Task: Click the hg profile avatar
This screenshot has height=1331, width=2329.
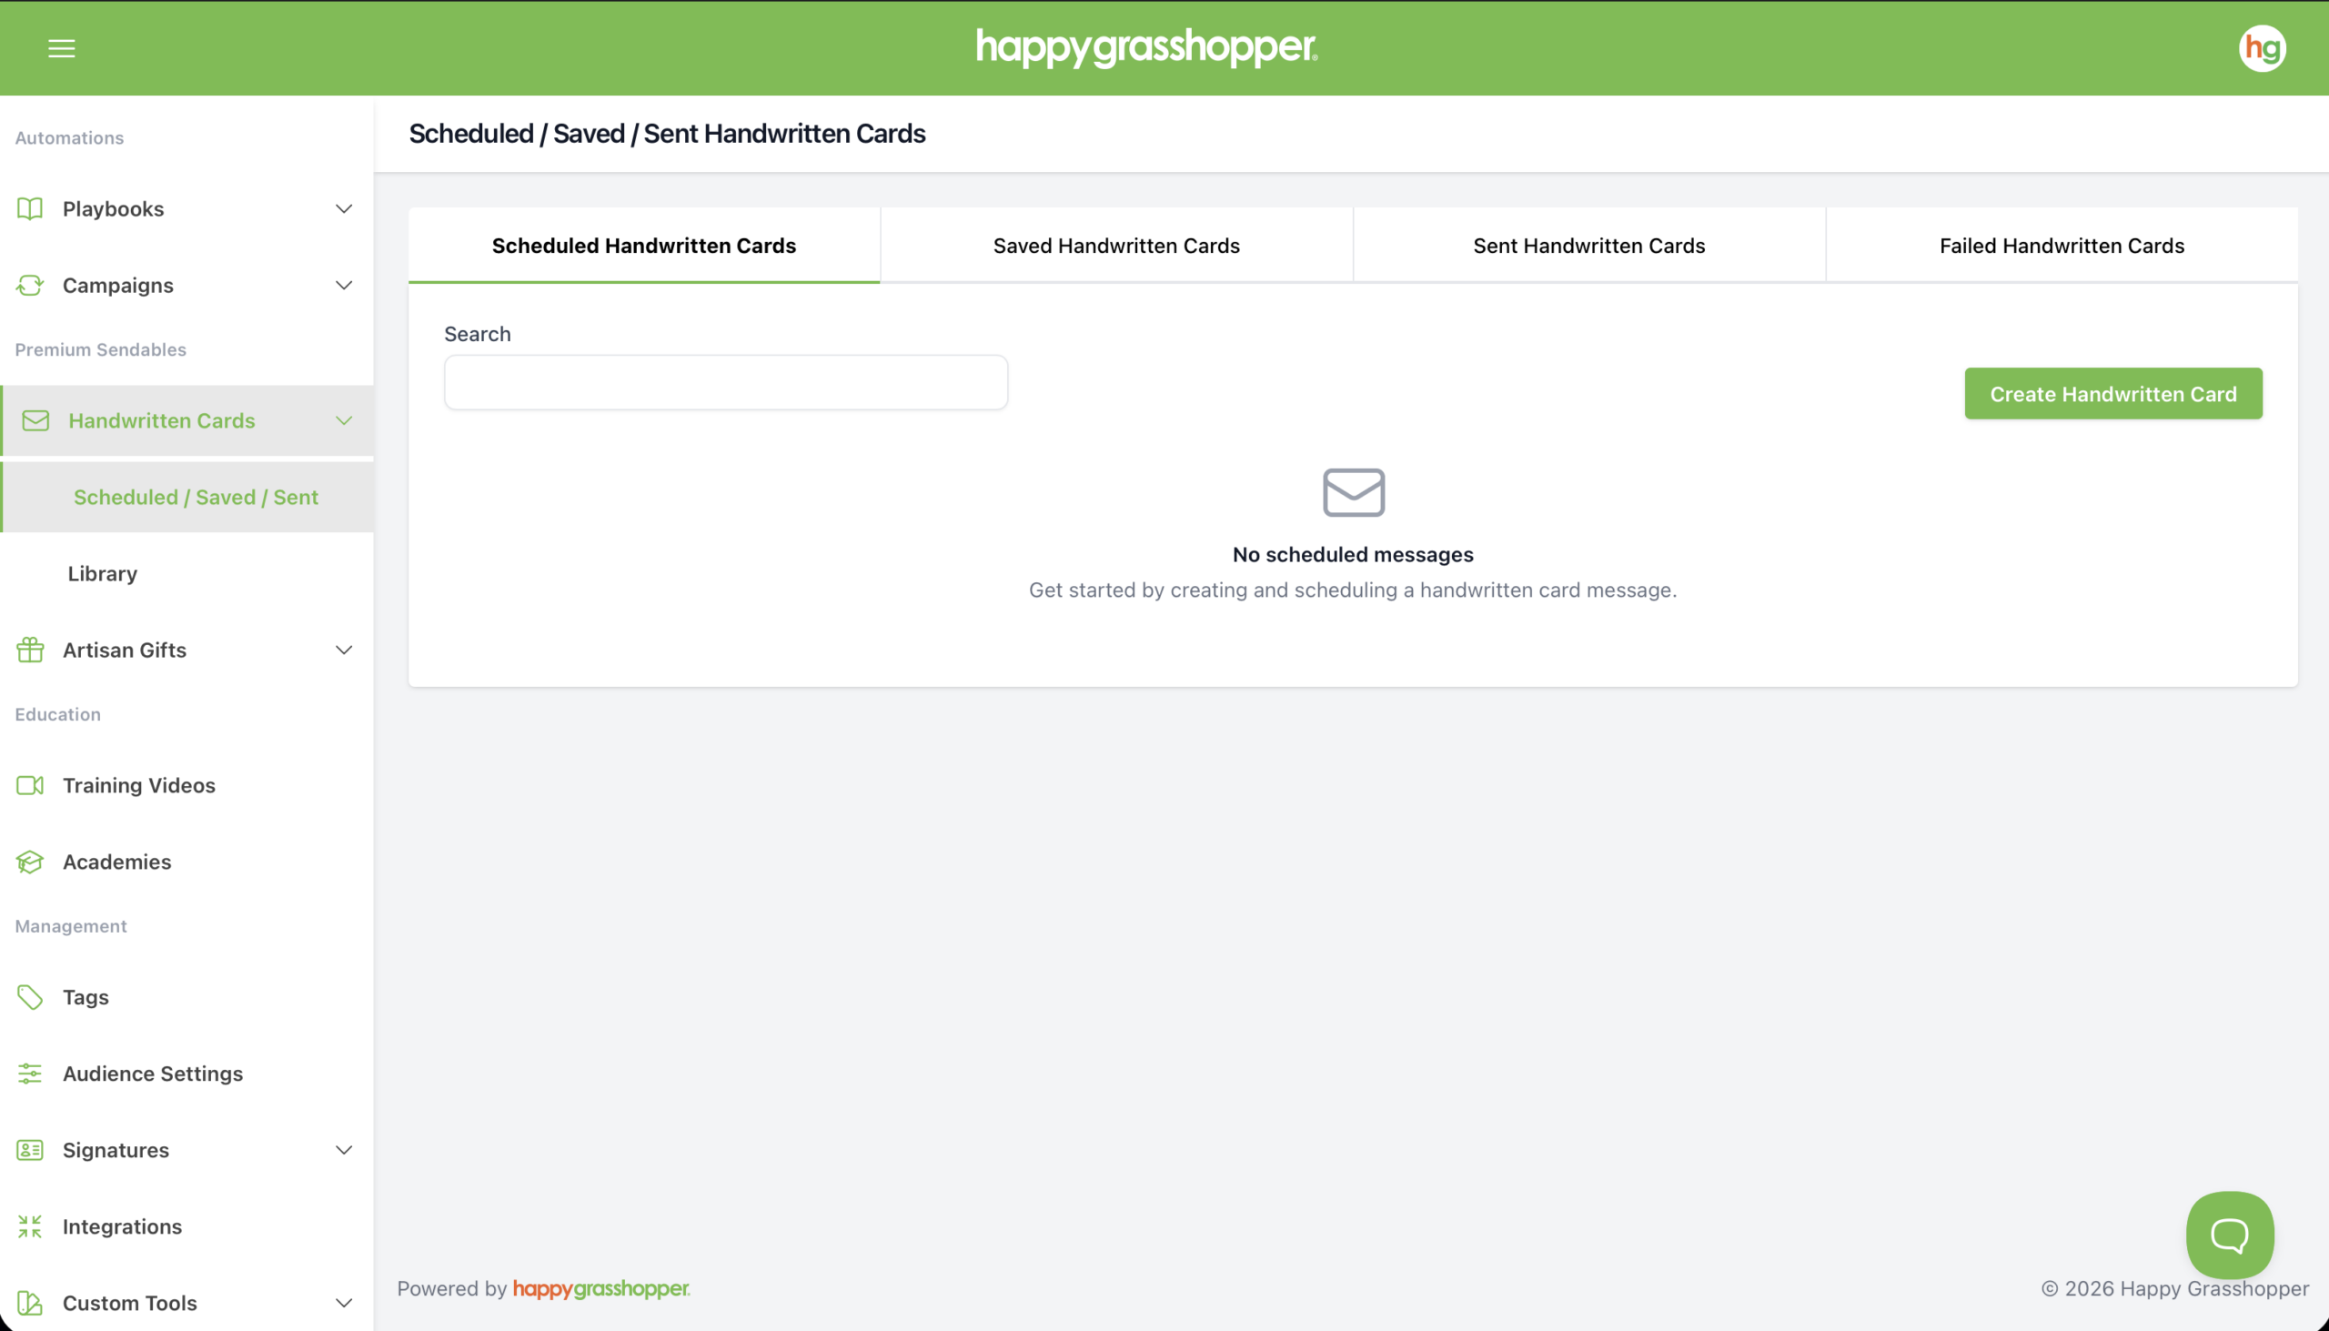Action: coord(2262,48)
